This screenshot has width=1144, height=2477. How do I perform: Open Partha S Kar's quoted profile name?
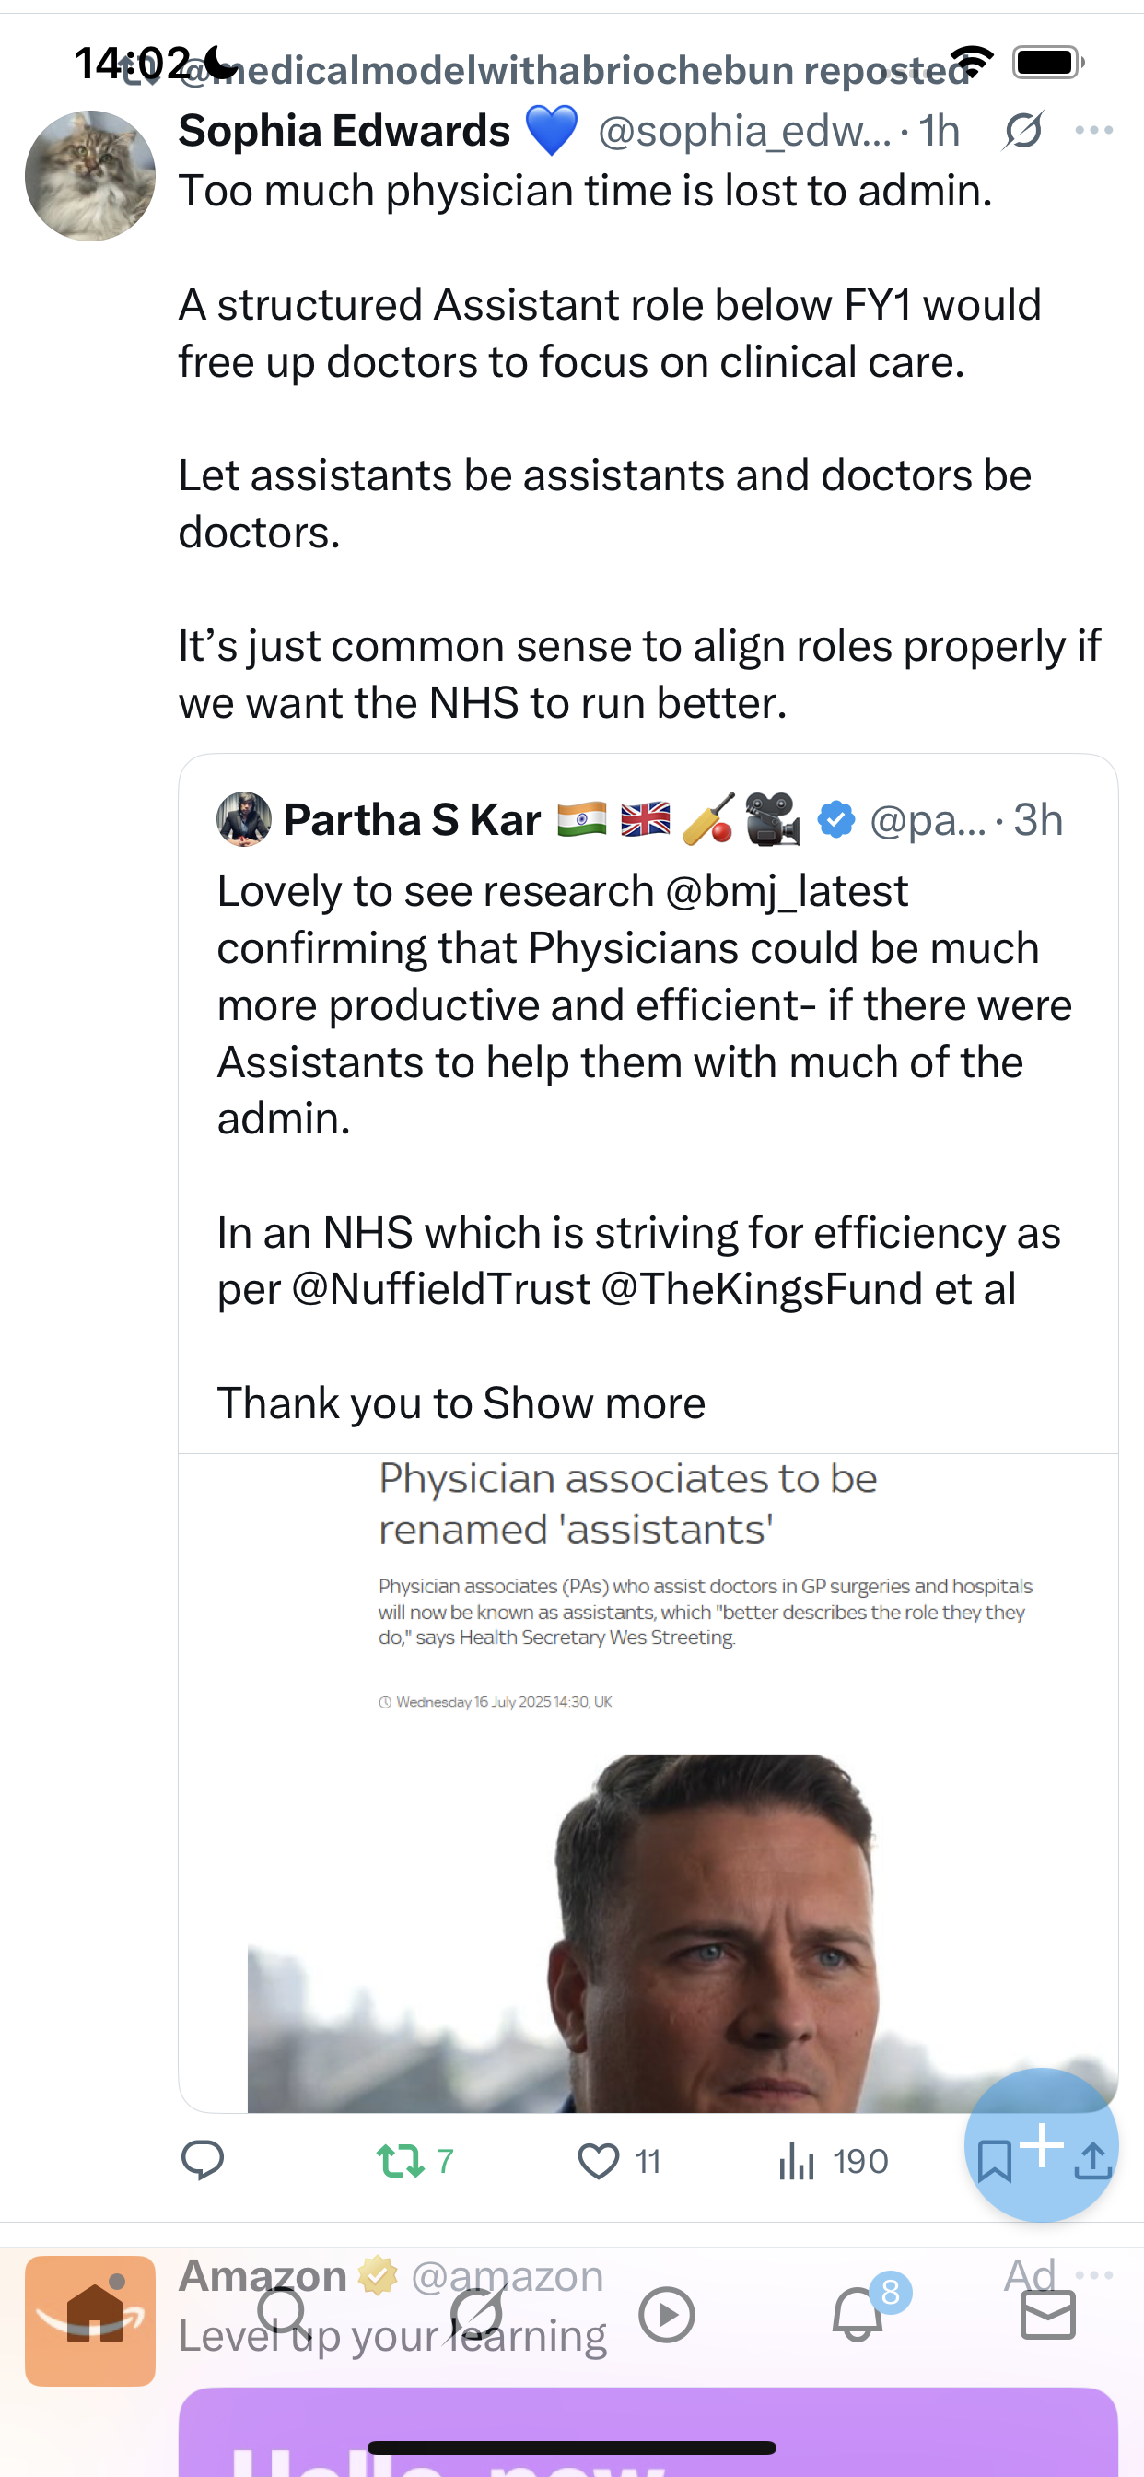pyautogui.click(x=412, y=819)
